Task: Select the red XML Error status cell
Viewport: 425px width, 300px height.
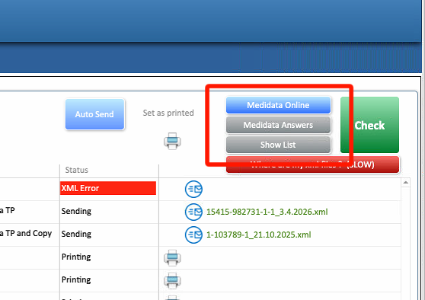Action: (x=108, y=188)
